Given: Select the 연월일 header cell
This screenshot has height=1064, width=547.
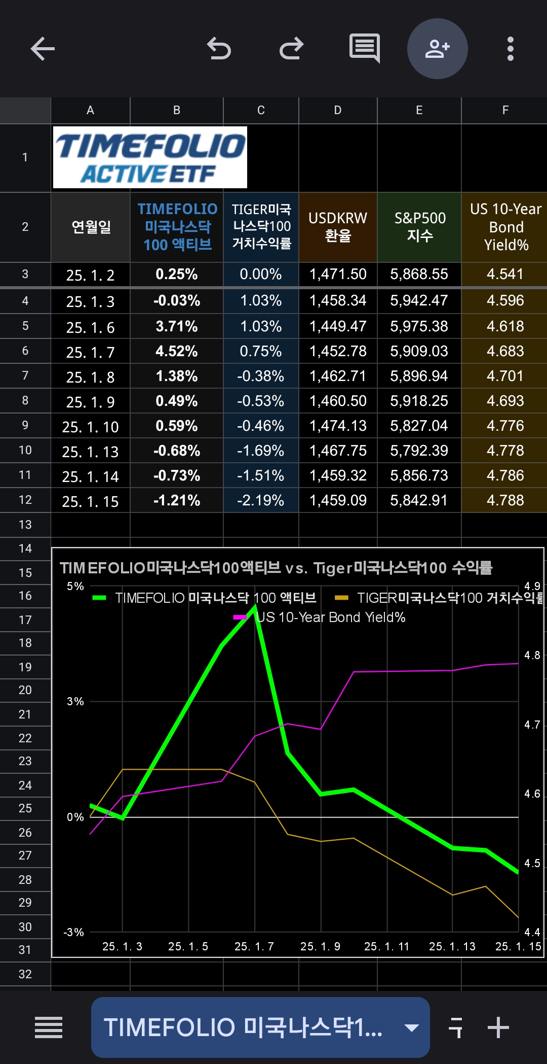Looking at the screenshot, I should (91, 227).
